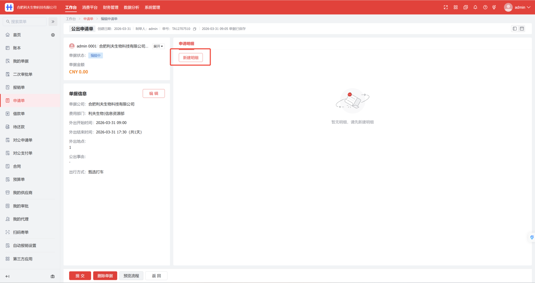This screenshot has width=535, height=283.
Task: Click the home page settings gear icon
Action: [x=53, y=35]
